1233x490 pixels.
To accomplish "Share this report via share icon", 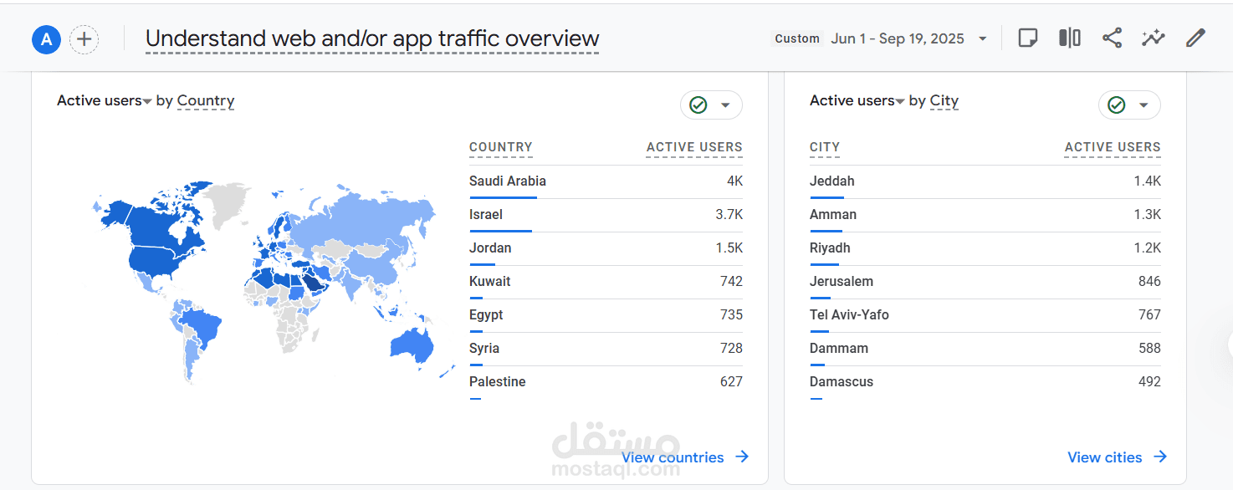I will (x=1111, y=38).
